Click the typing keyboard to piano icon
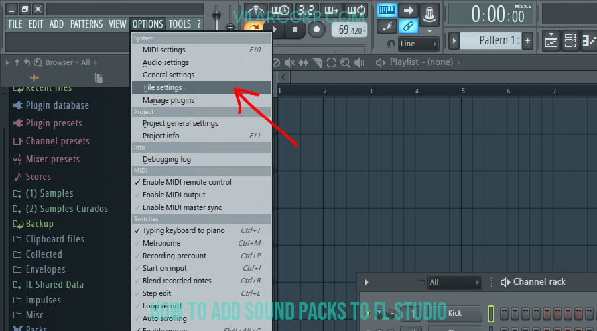 (387, 11)
